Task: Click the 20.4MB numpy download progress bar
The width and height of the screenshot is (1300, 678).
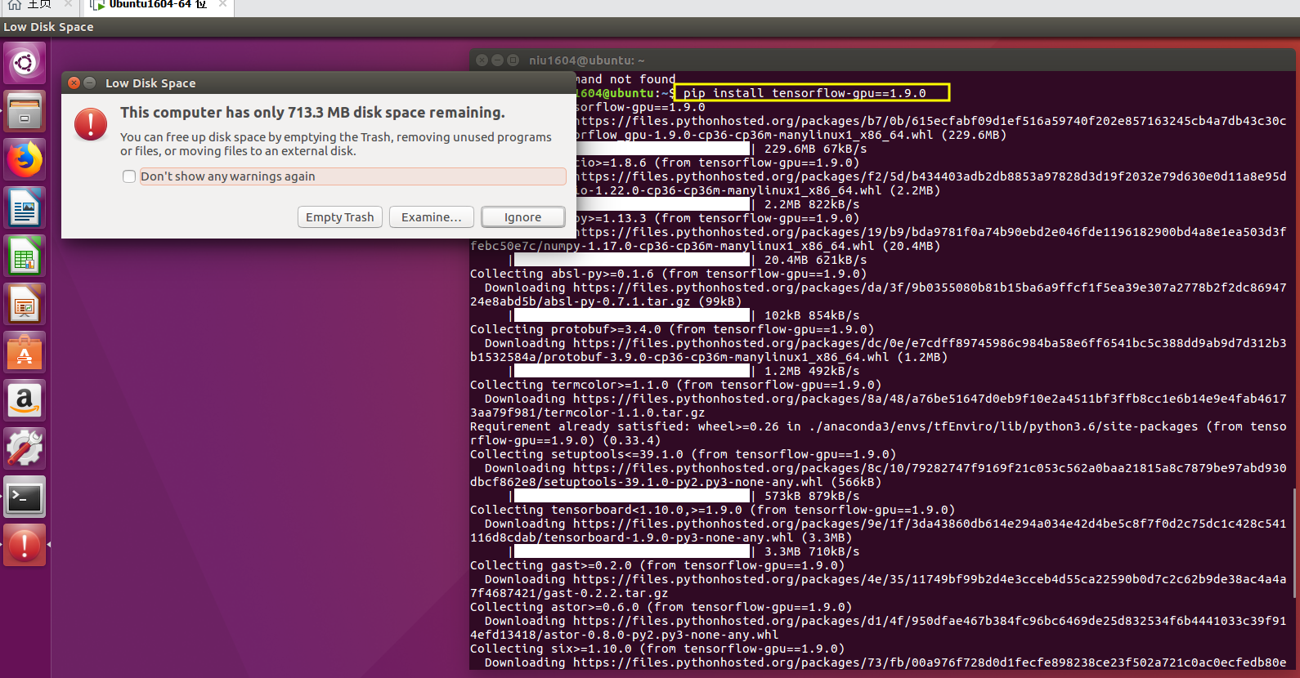Action: [632, 260]
